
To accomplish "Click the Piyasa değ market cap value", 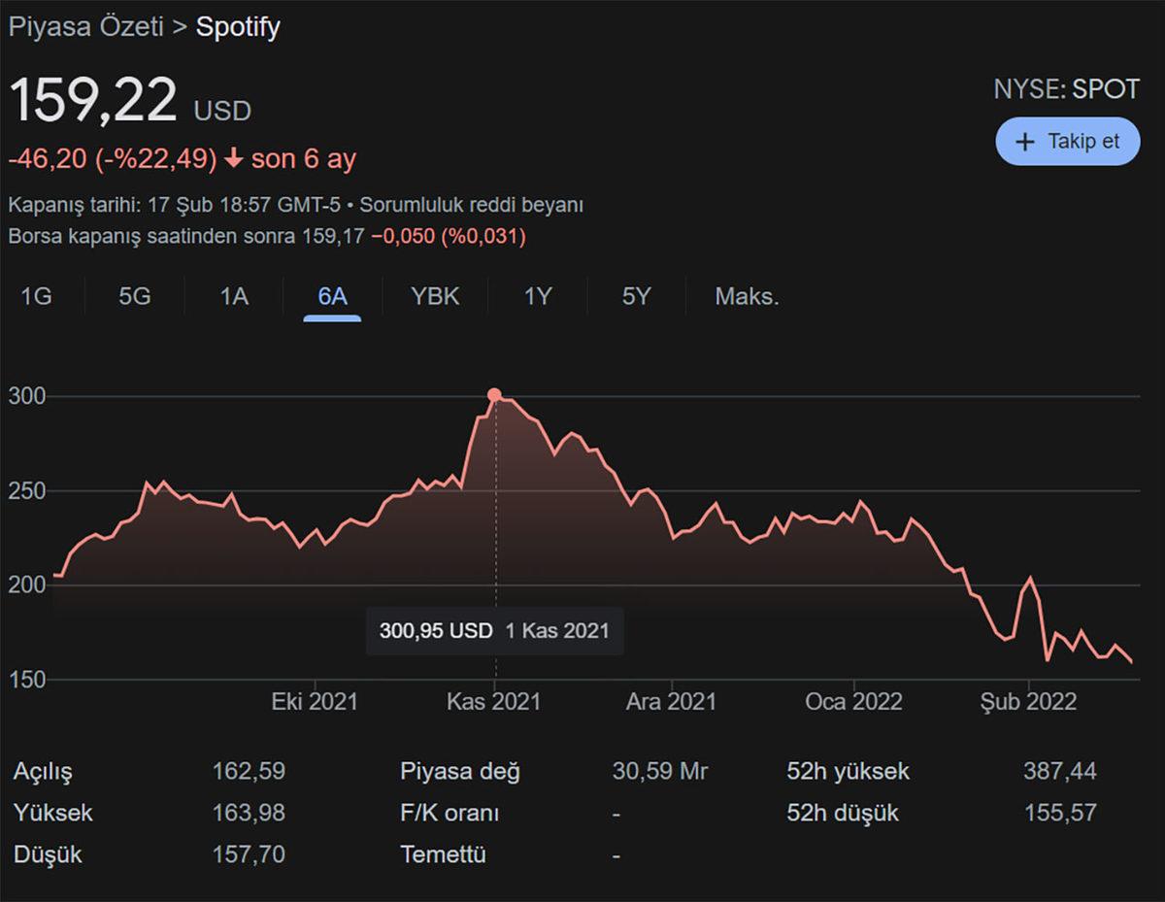I will click(659, 772).
